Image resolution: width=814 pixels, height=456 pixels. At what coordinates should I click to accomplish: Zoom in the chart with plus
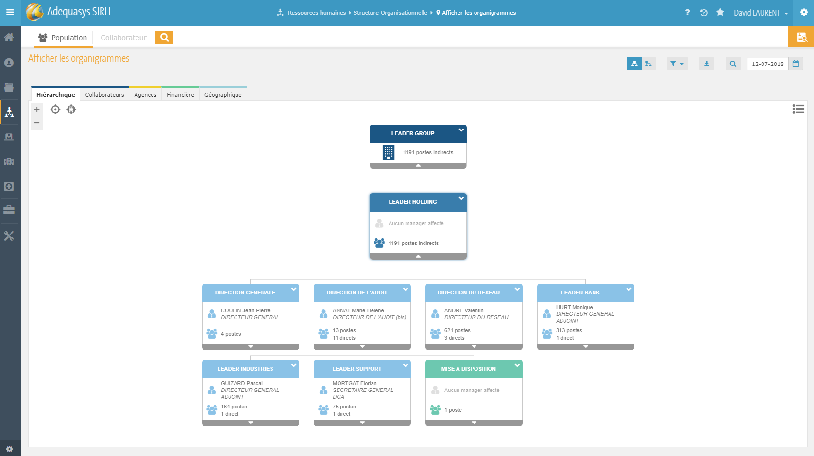tap(37, 109)
